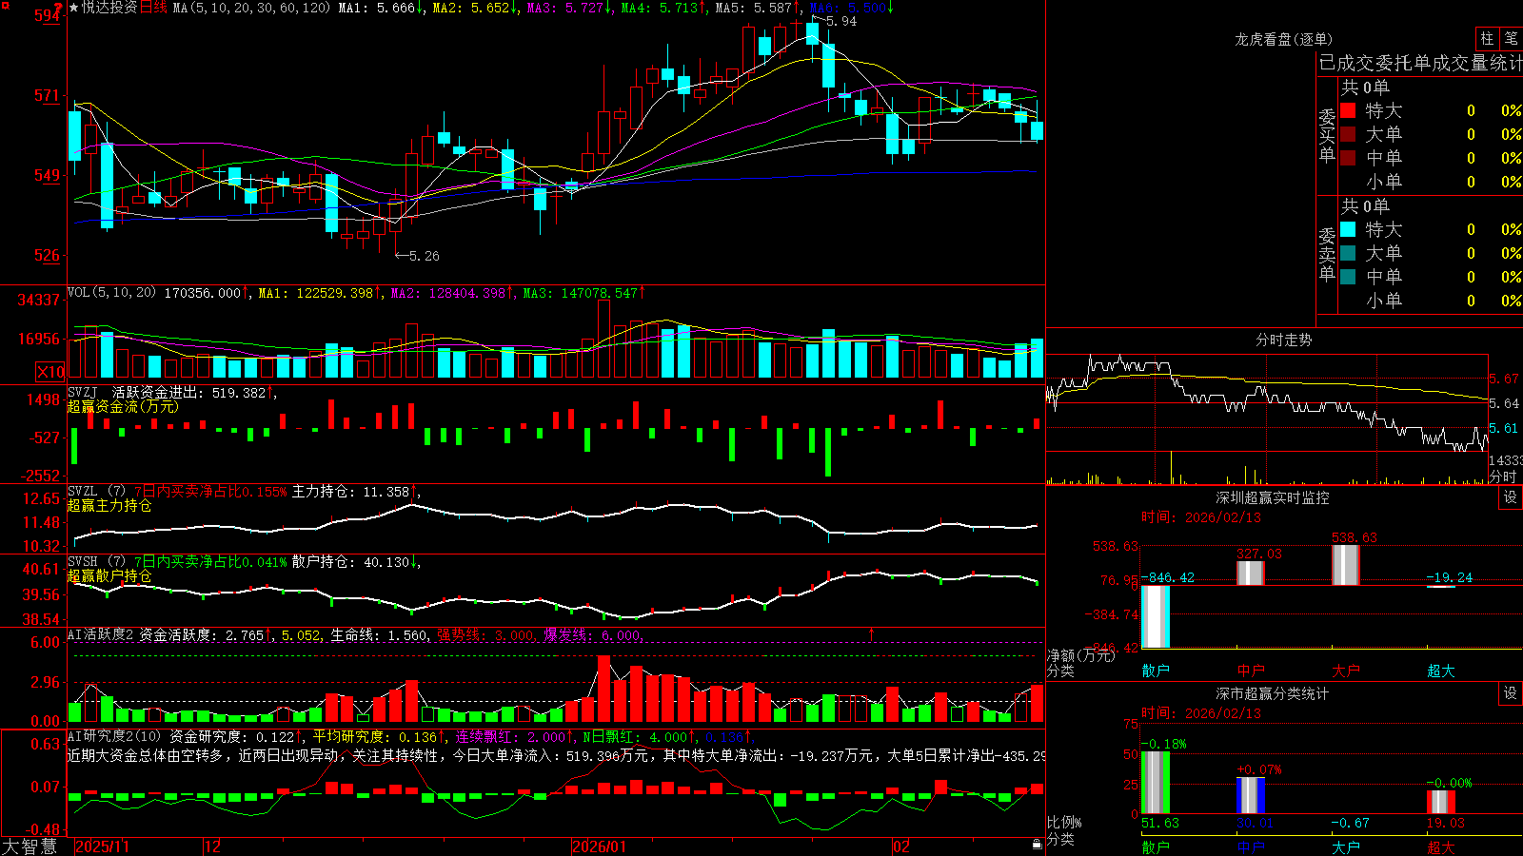Click the star icon before 悦达投资
This screenshot has width=1523, height=856.
tap(74, 8)
